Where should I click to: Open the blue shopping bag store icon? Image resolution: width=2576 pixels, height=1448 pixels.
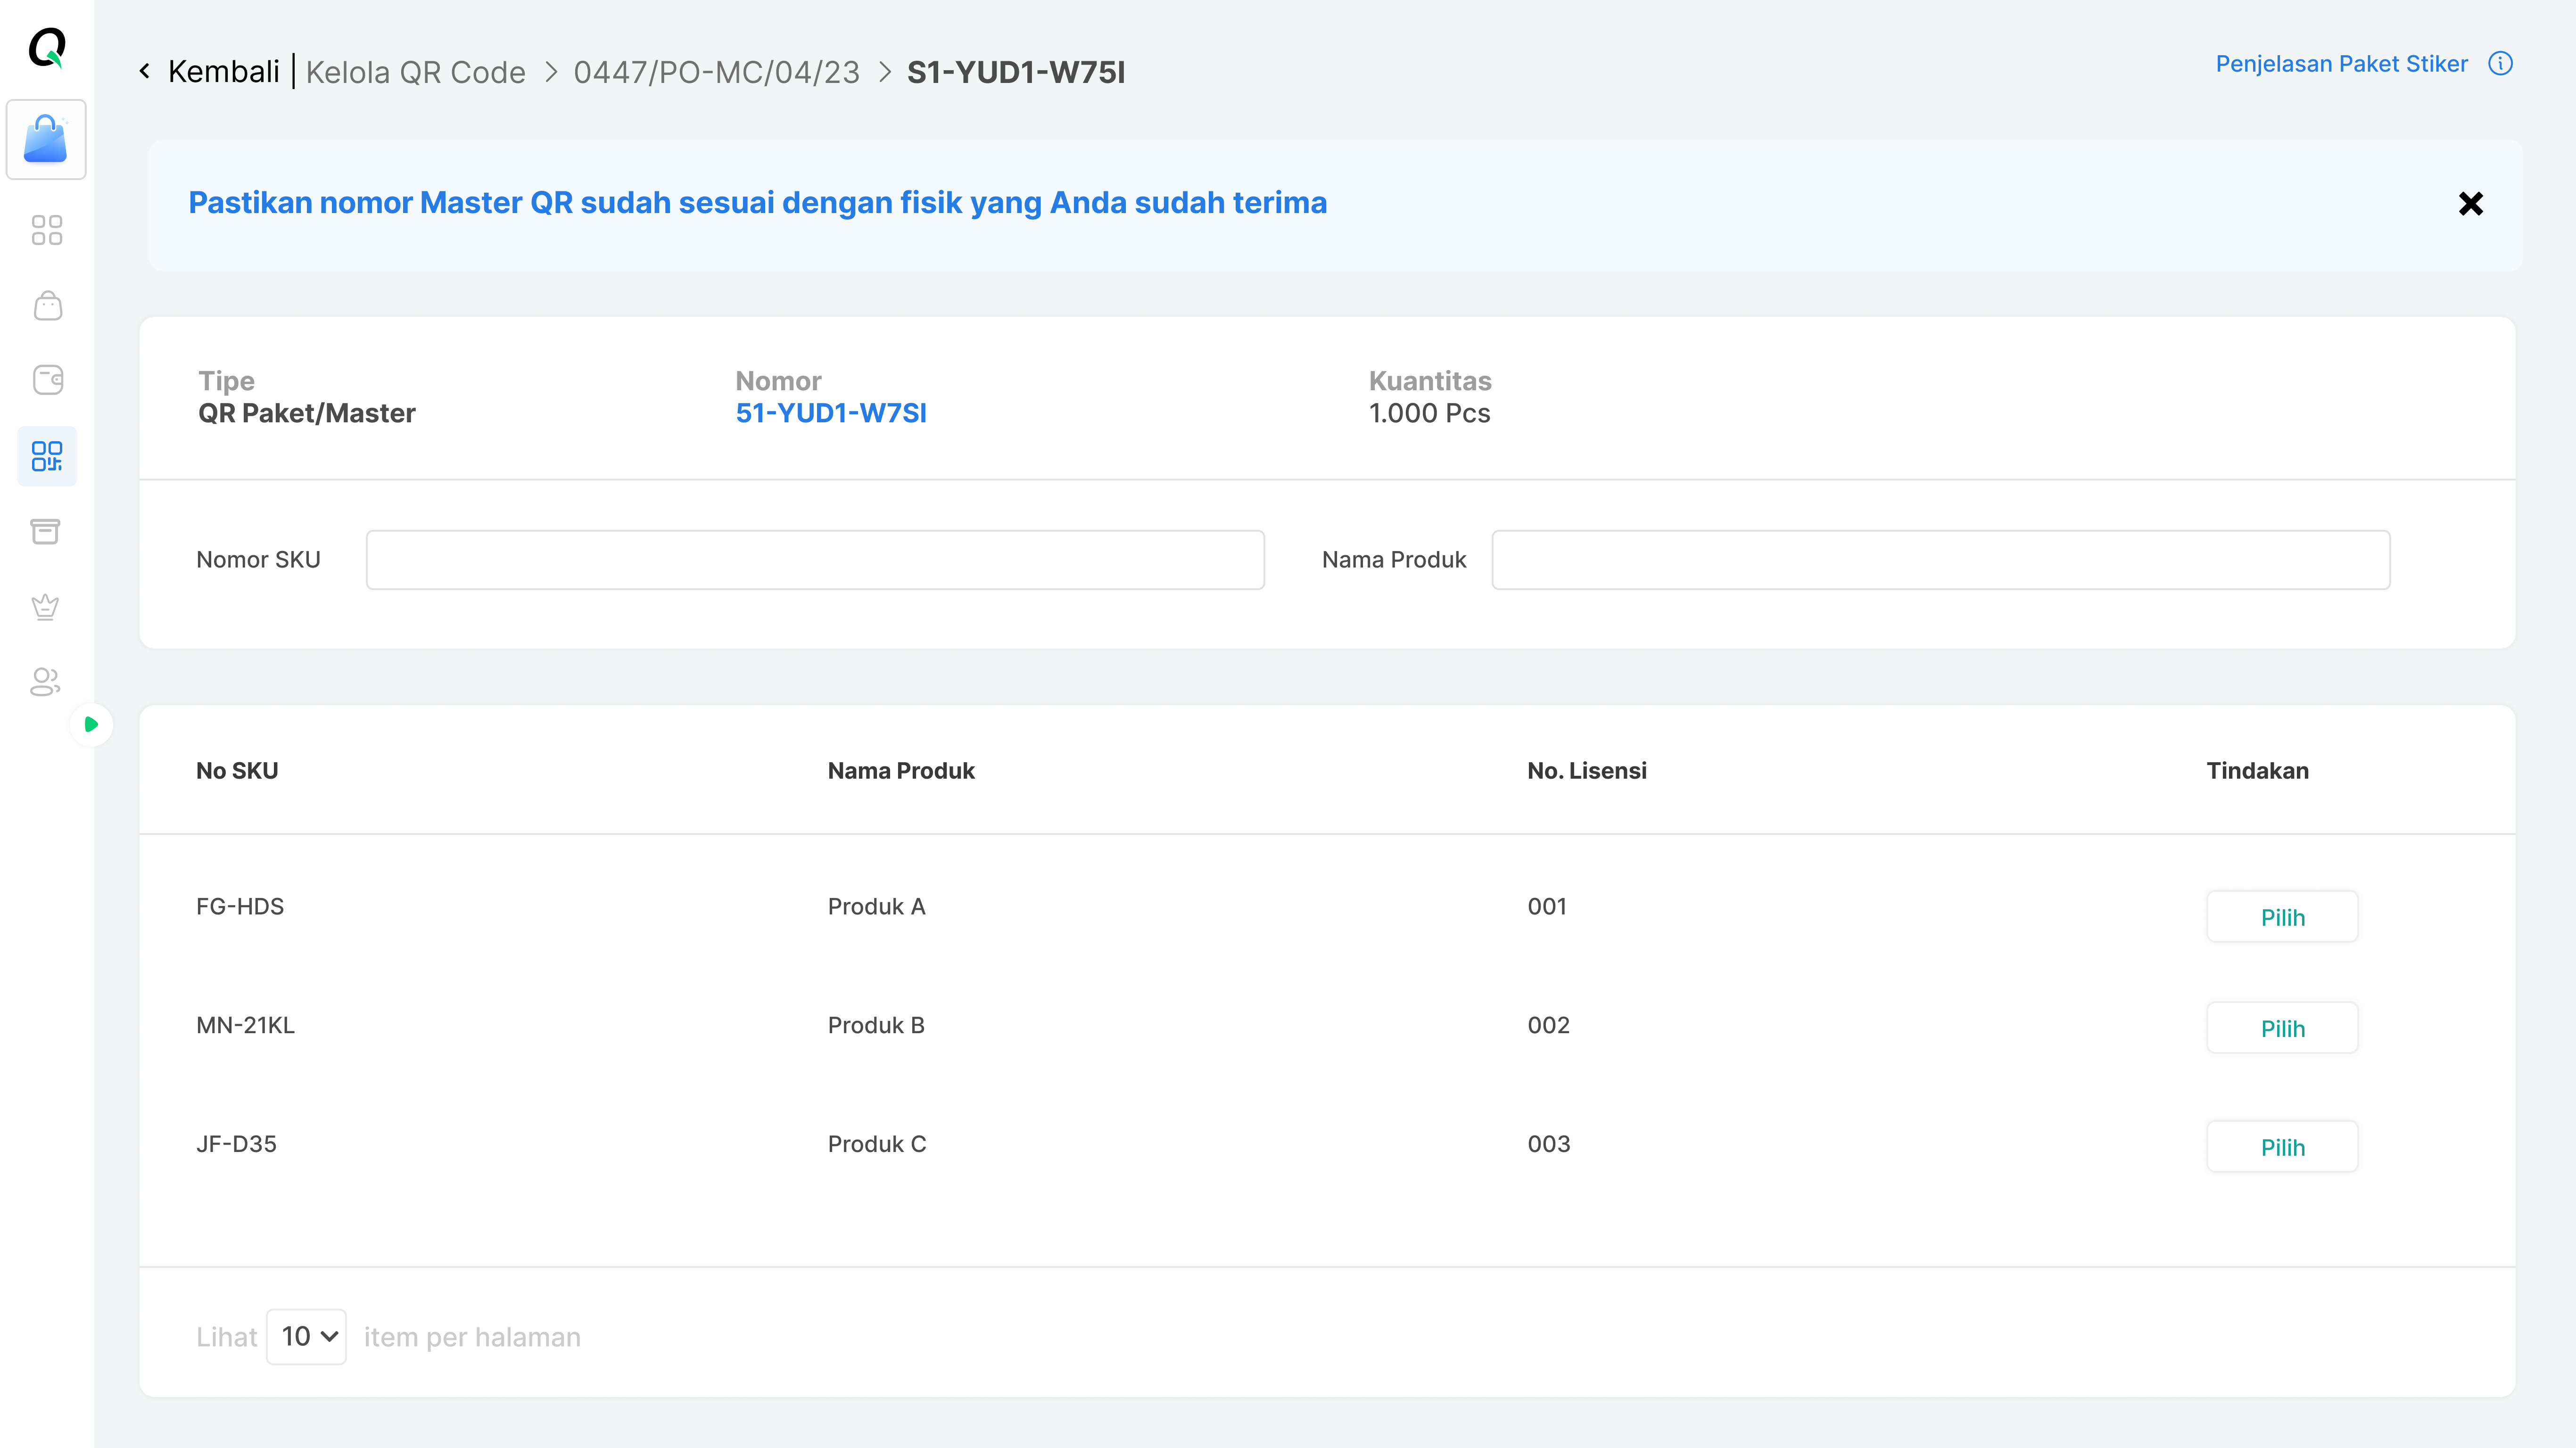point(46,139)
